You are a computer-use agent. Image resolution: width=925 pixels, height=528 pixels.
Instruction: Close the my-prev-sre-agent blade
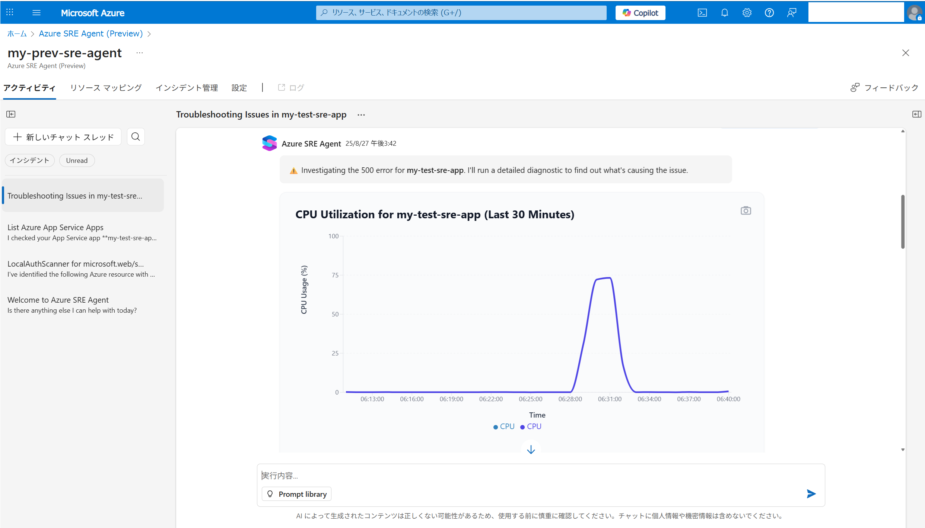(x=906, y=53)
